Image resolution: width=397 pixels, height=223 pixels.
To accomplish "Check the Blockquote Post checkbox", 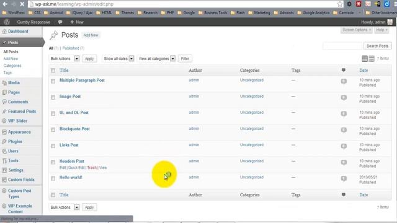I will click(53, 129).
